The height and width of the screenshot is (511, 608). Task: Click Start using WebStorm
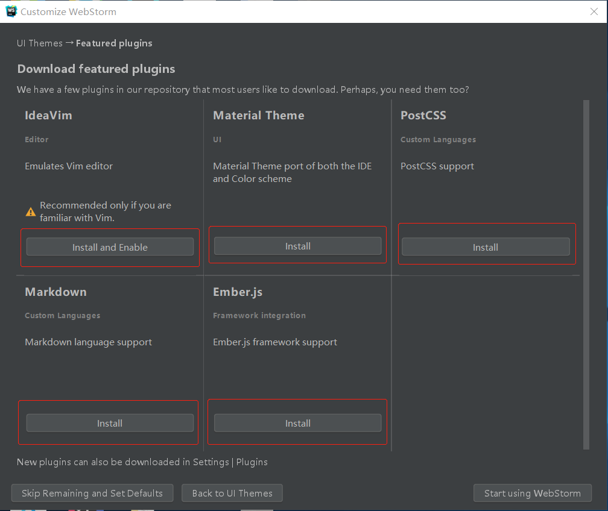(x=532, y=492)
